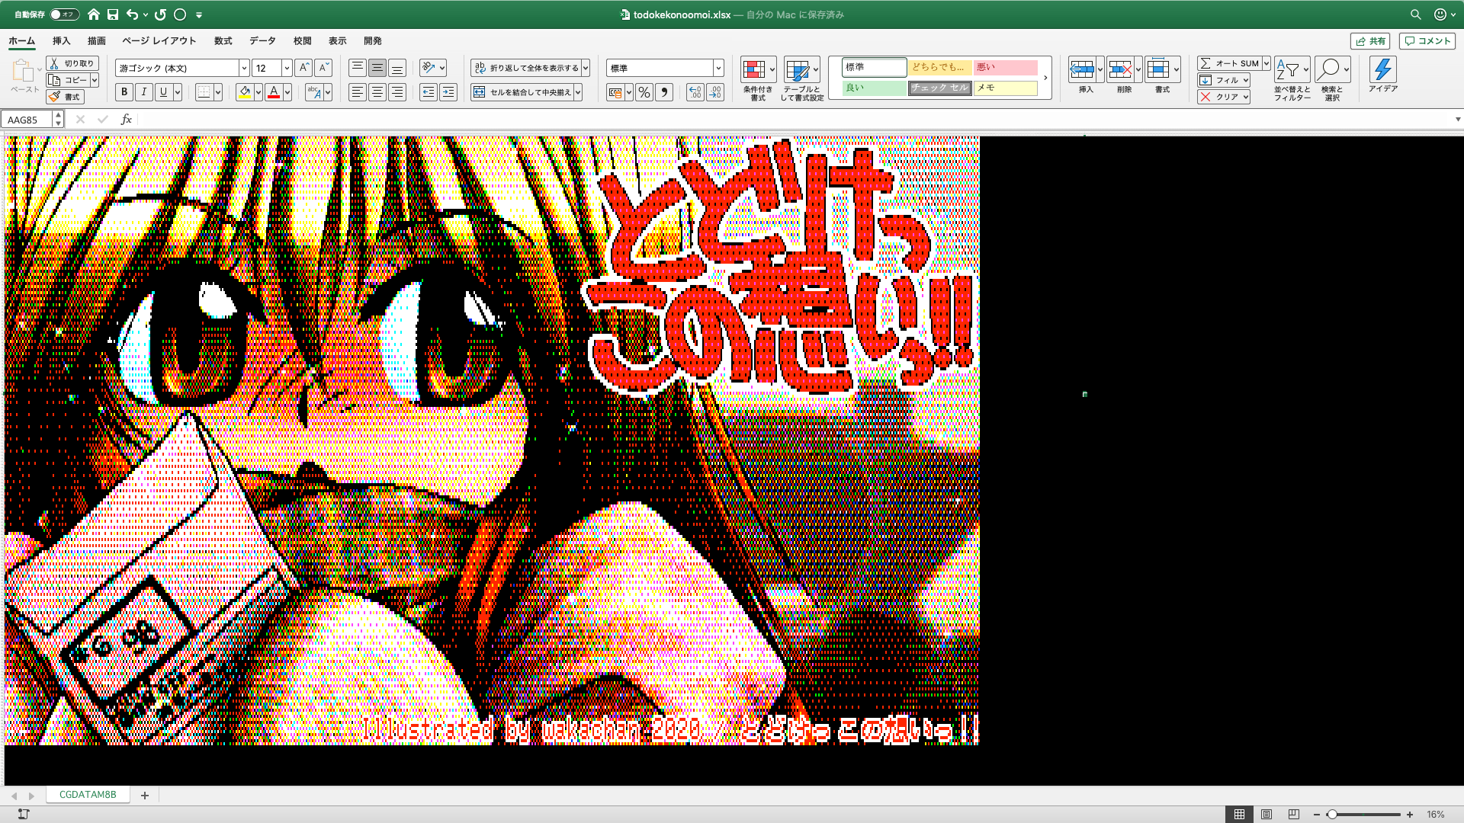Screen dimensions: 1464x823
Task: Toggle the AutoSave switch
Action: [x=64, y=14]
